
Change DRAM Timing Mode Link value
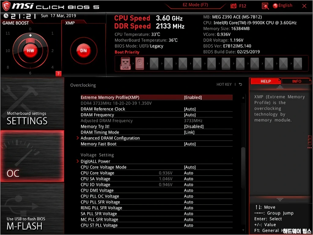(x=189, y=132)
